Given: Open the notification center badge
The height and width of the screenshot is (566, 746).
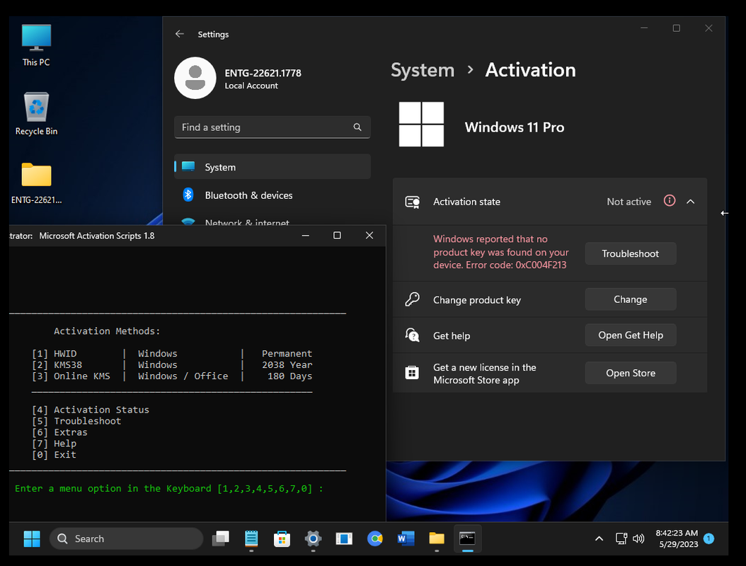Looking at the screenshot, I should point(708,538).
